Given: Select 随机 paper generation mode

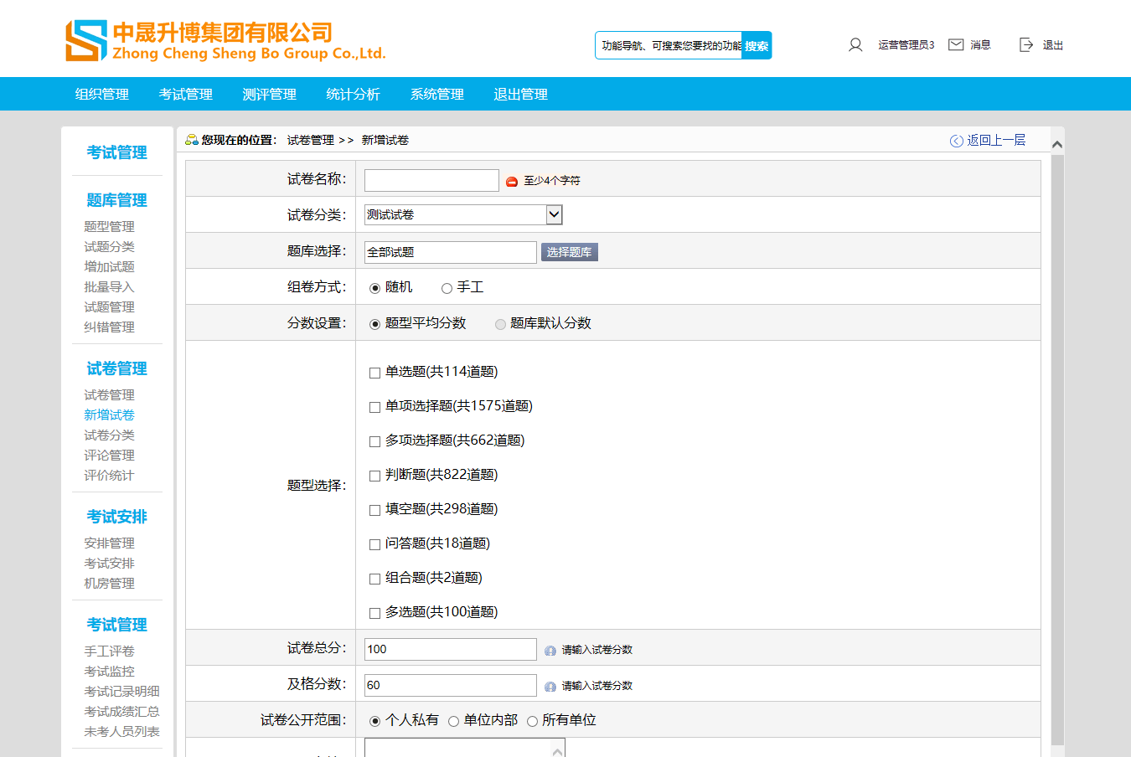Looking at the screenshot, I should [x=374, y=288].
